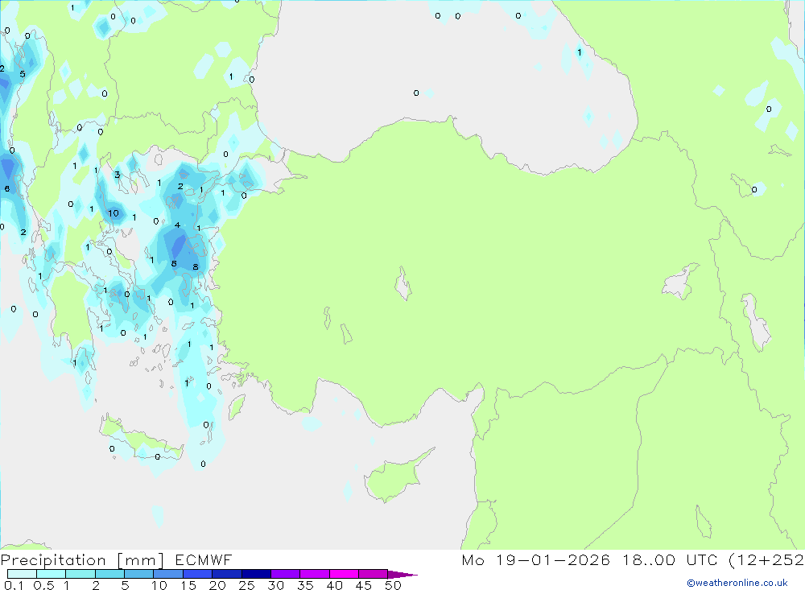Click the '4' precipitation value on the map
The width and height of the screenshot is (805, 590).
[177, 225]
